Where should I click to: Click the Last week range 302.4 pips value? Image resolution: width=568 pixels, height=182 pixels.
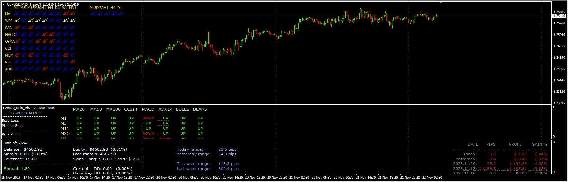coord(228,169)
